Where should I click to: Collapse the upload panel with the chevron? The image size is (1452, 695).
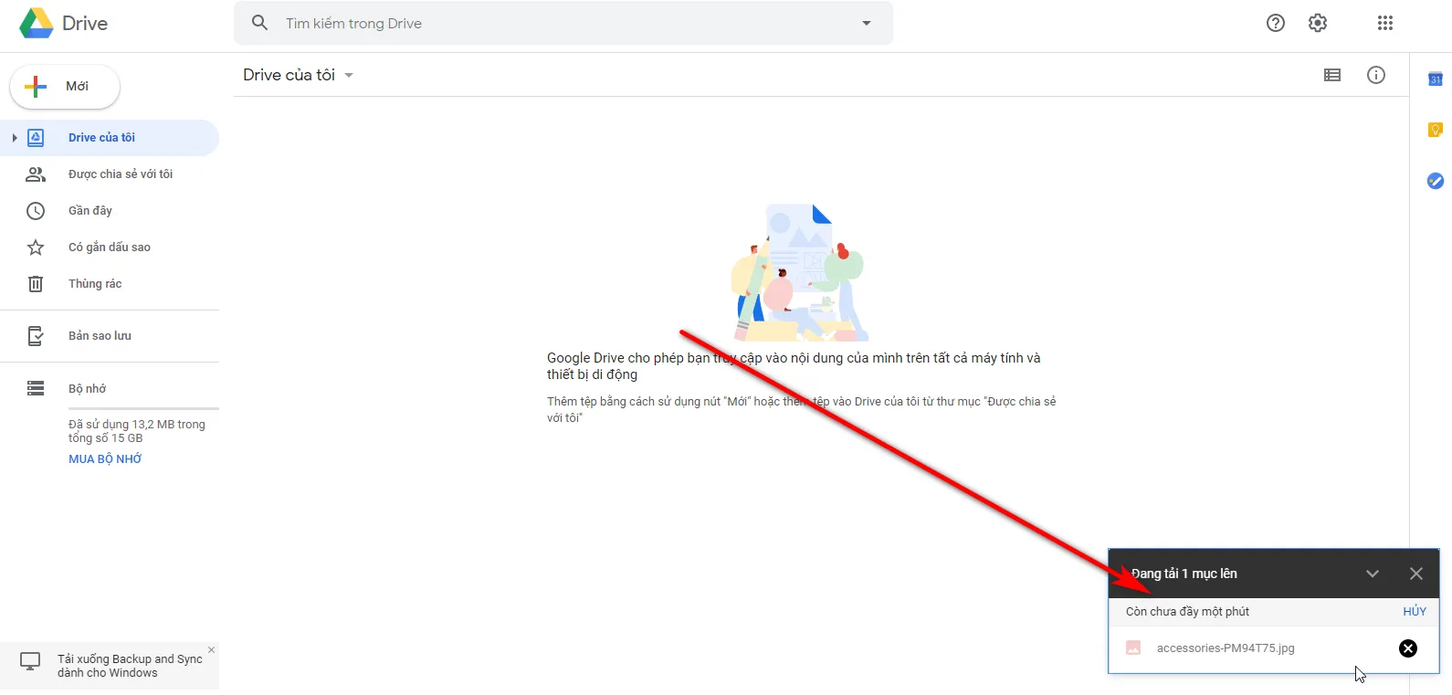click(x=1373, y=574)
